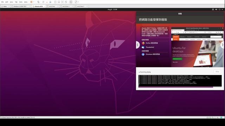Click the 把網路功能發揮到極致 slide heading
Viewport: 225px width, 126px height.
click(x=153, y=20)
